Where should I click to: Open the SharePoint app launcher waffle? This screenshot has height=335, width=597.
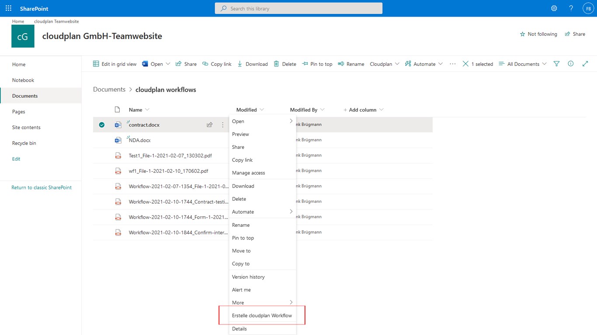(9, 8)
